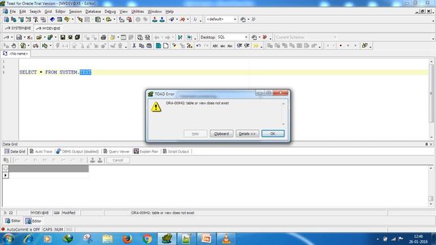The image size is (436, 245).
Task: Expand dropdown arrow next to hand-side execute icon
Action: click(x=29, y=46)
